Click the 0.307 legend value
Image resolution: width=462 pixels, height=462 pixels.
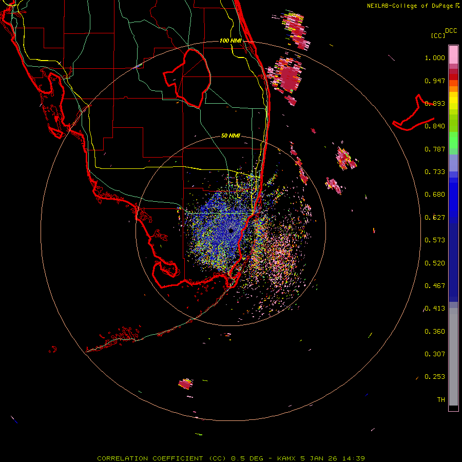(435, 354)
